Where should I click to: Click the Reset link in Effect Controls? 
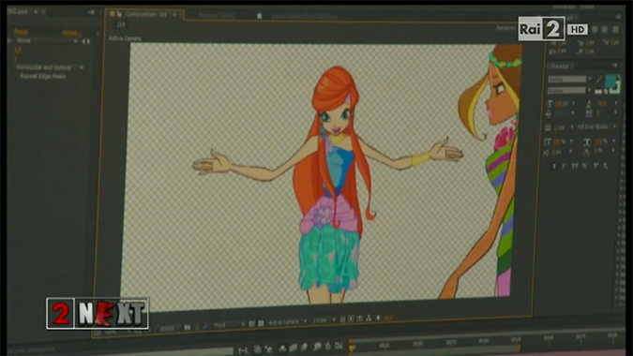click(x=21, y=32)
